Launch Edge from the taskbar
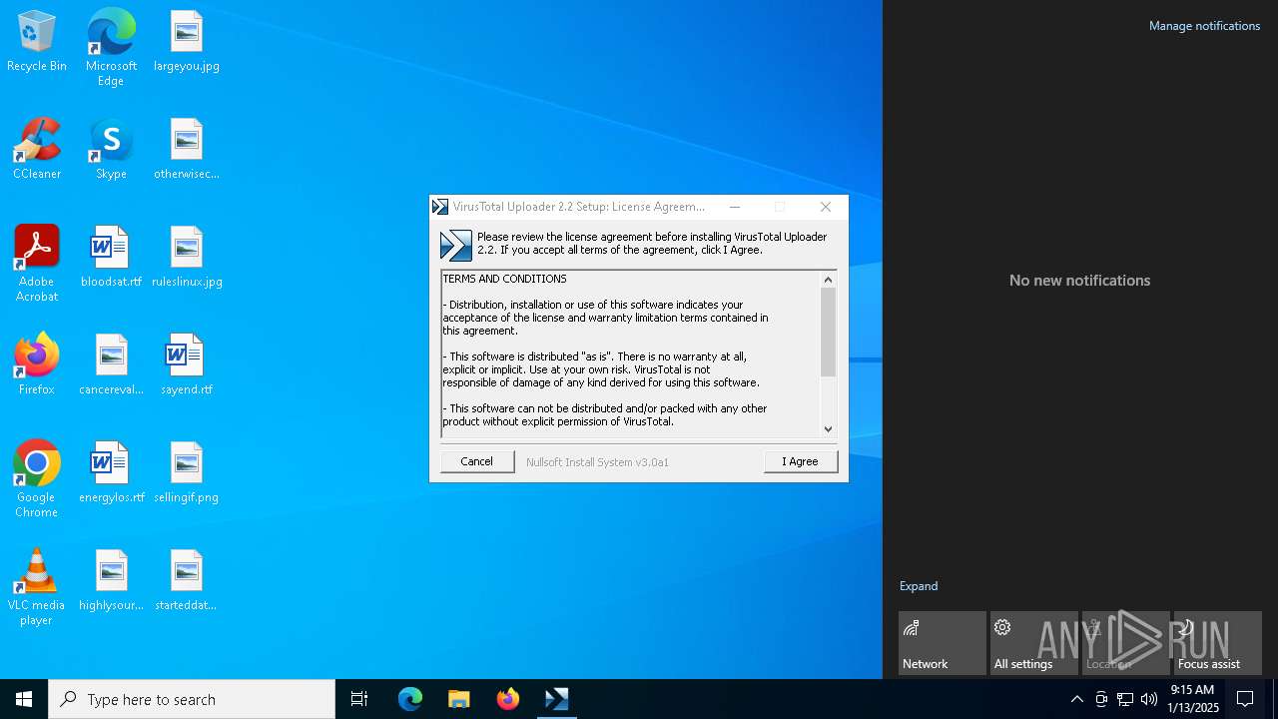 tap(410, 699)
